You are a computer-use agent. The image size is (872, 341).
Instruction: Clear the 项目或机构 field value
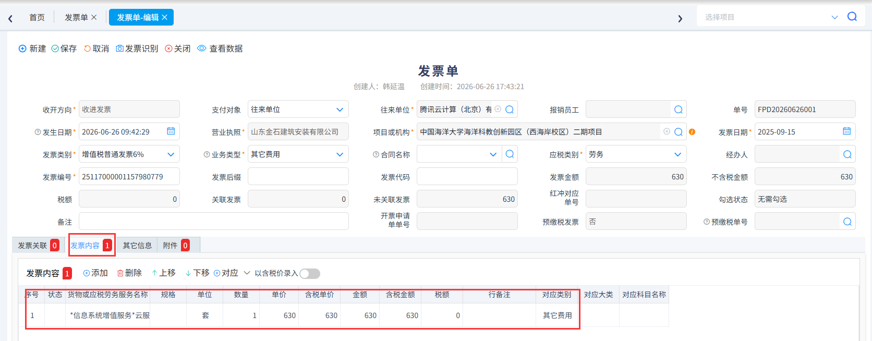point(667,131)
